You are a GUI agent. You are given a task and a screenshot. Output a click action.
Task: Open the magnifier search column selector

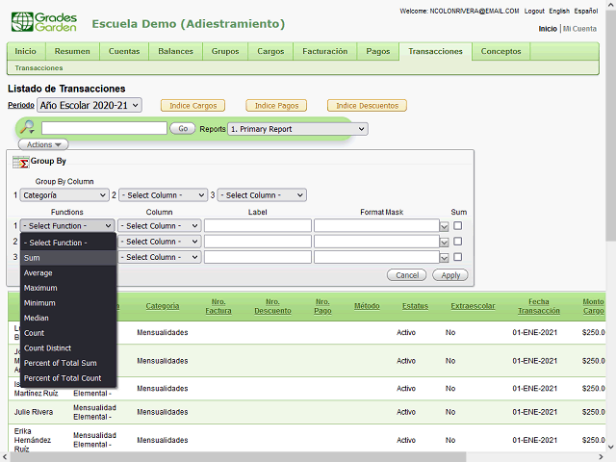click(28, 128)
